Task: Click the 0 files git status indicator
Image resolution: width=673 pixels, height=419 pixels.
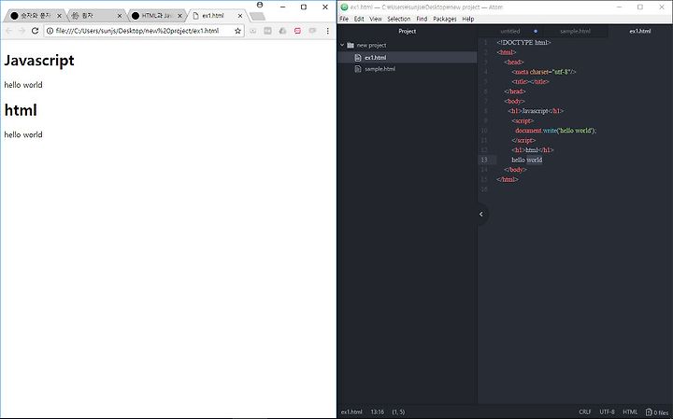Action: click(657, 412)
